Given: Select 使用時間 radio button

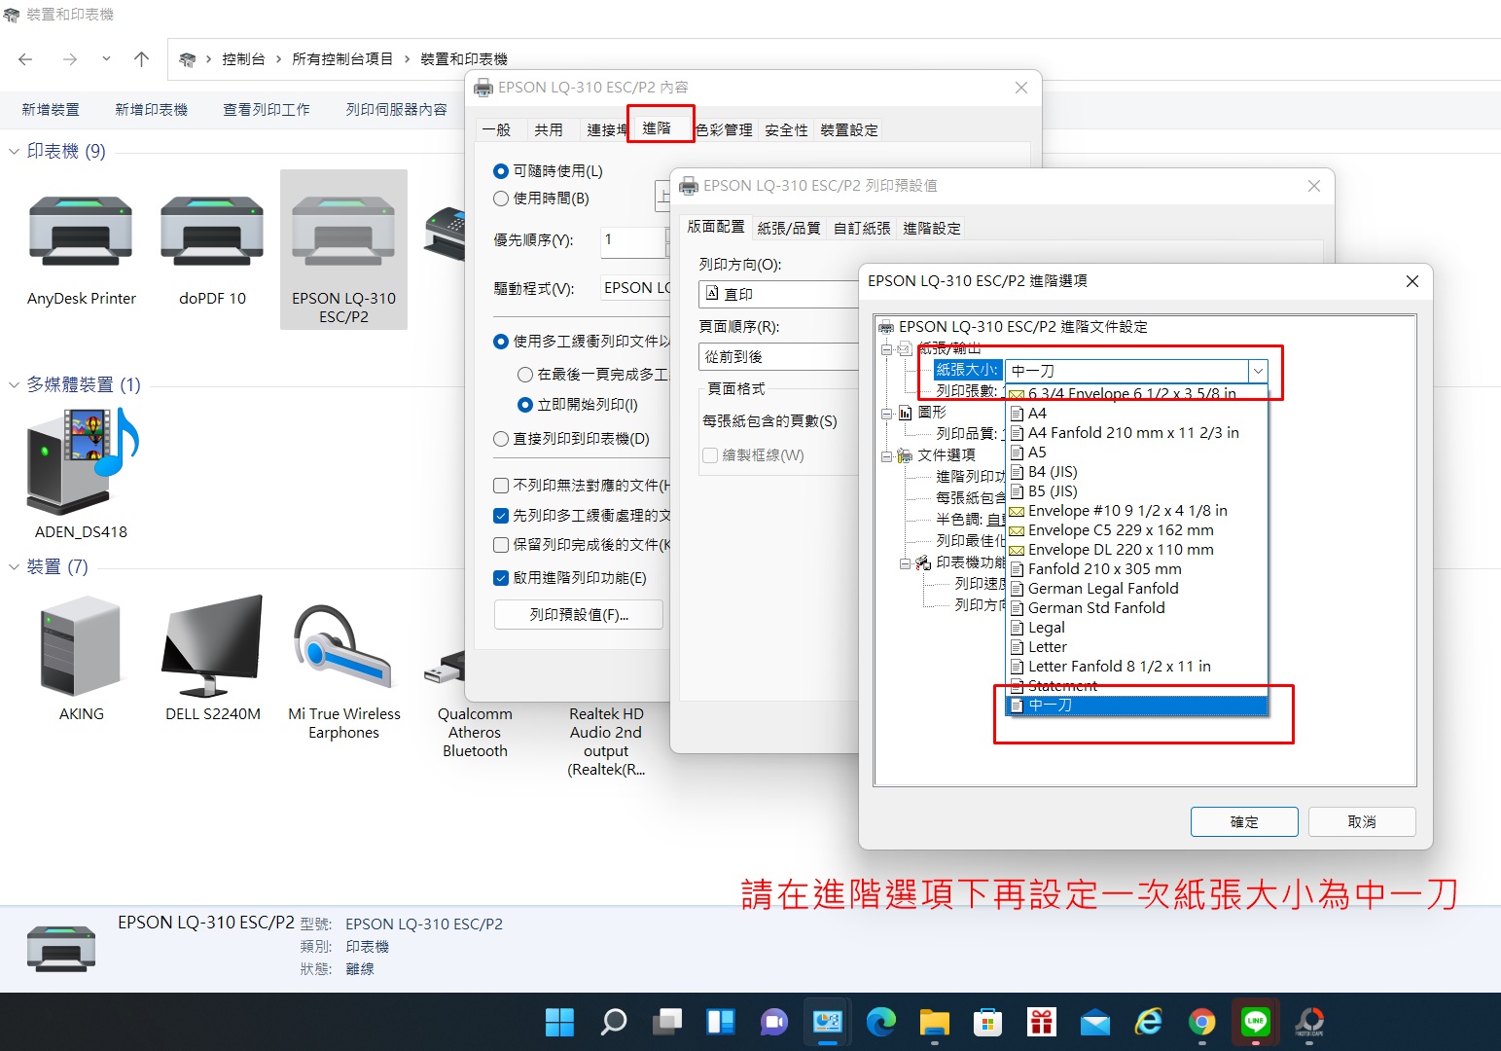Looking at the screenshot, I should pos(501,199).
